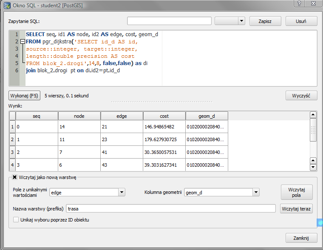Select all results via the table corner button
323x250 pixels.
tap(13, 116)
